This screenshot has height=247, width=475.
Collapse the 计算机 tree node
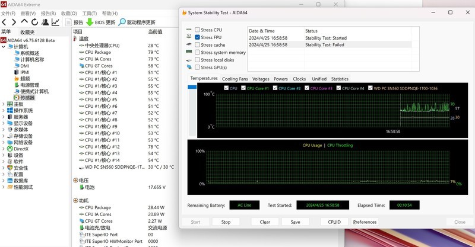coord(4,47)
